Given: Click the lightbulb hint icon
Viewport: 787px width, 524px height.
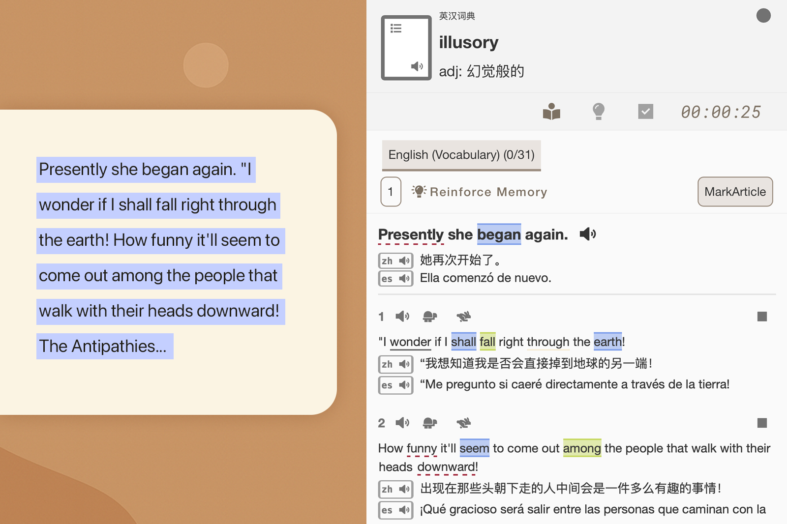Looking at the screenshot, I should tap(598, 112).
